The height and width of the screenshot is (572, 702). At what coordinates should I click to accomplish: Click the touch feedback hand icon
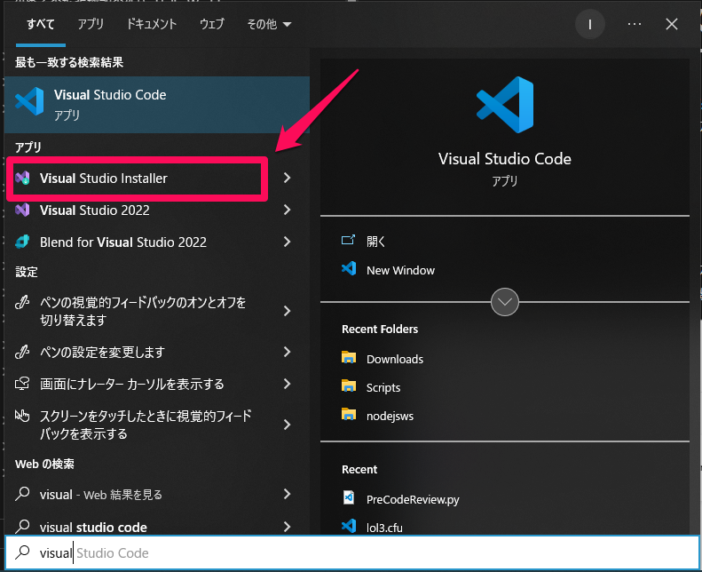[x=22, y=417]
